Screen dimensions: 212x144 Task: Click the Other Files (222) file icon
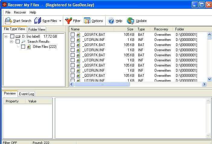pos(28,47)
